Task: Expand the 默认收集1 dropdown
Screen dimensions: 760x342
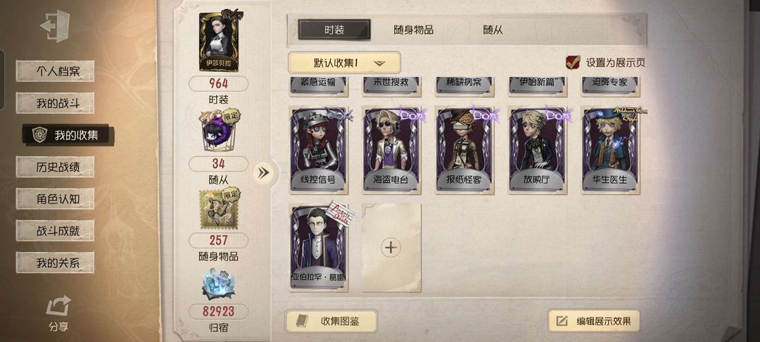Action: (344, 63)
